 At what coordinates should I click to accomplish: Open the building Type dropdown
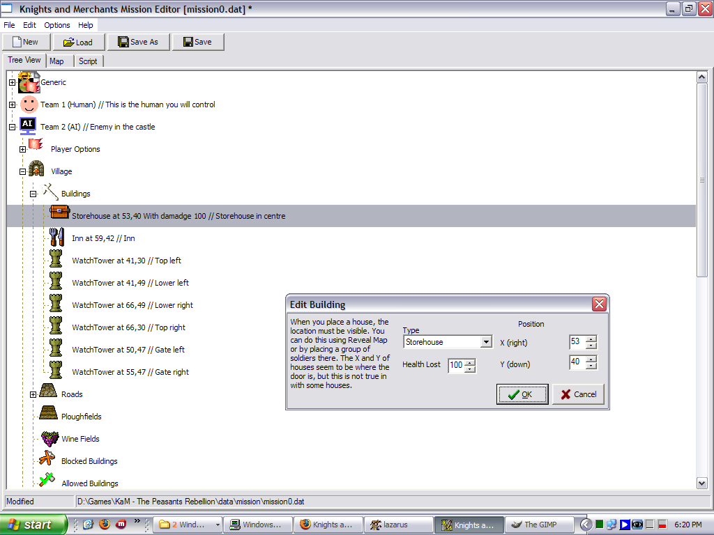(486, 342)
